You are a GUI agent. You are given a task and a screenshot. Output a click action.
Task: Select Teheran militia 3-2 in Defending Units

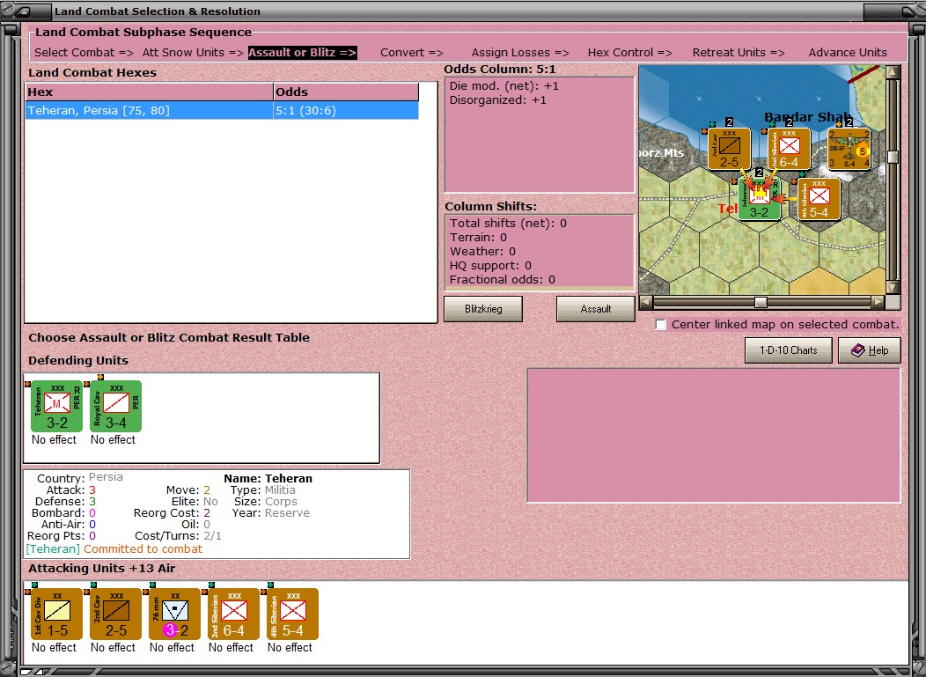pyautogui.click(x=56, y=406)
